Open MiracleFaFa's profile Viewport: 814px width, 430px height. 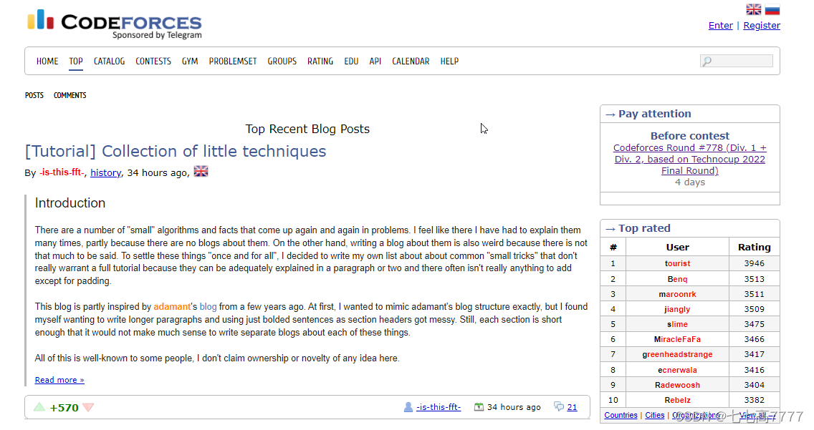(x=677, y=339)
